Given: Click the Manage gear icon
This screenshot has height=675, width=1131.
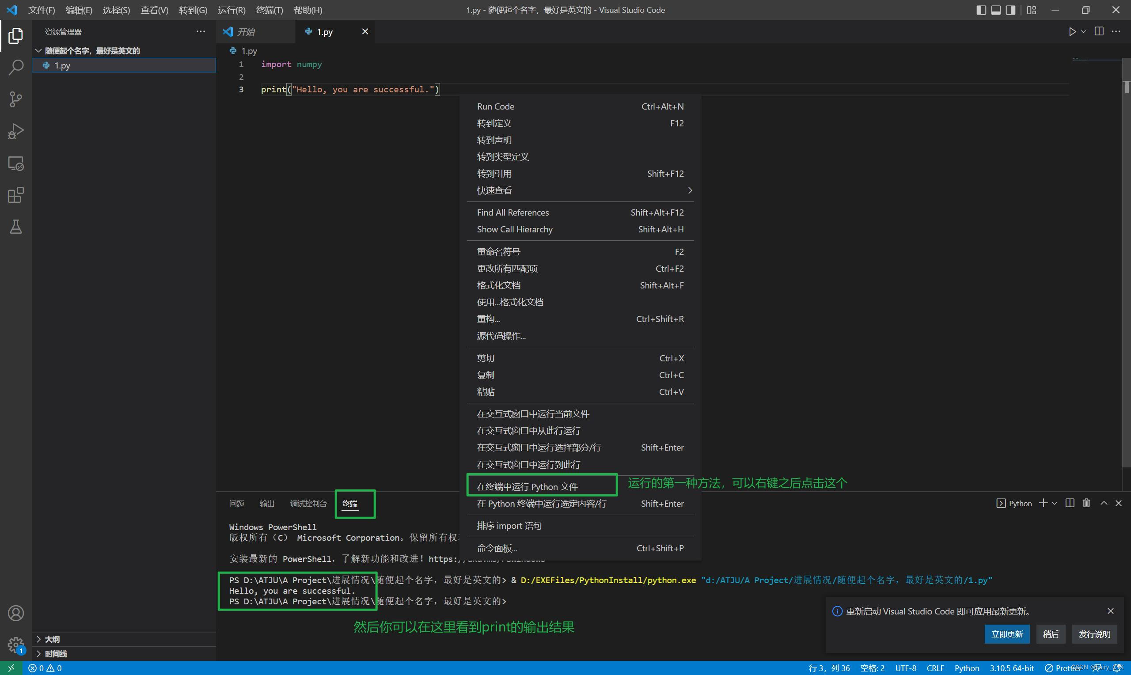Looking at the screenshot, I should (x=15, y=644).
